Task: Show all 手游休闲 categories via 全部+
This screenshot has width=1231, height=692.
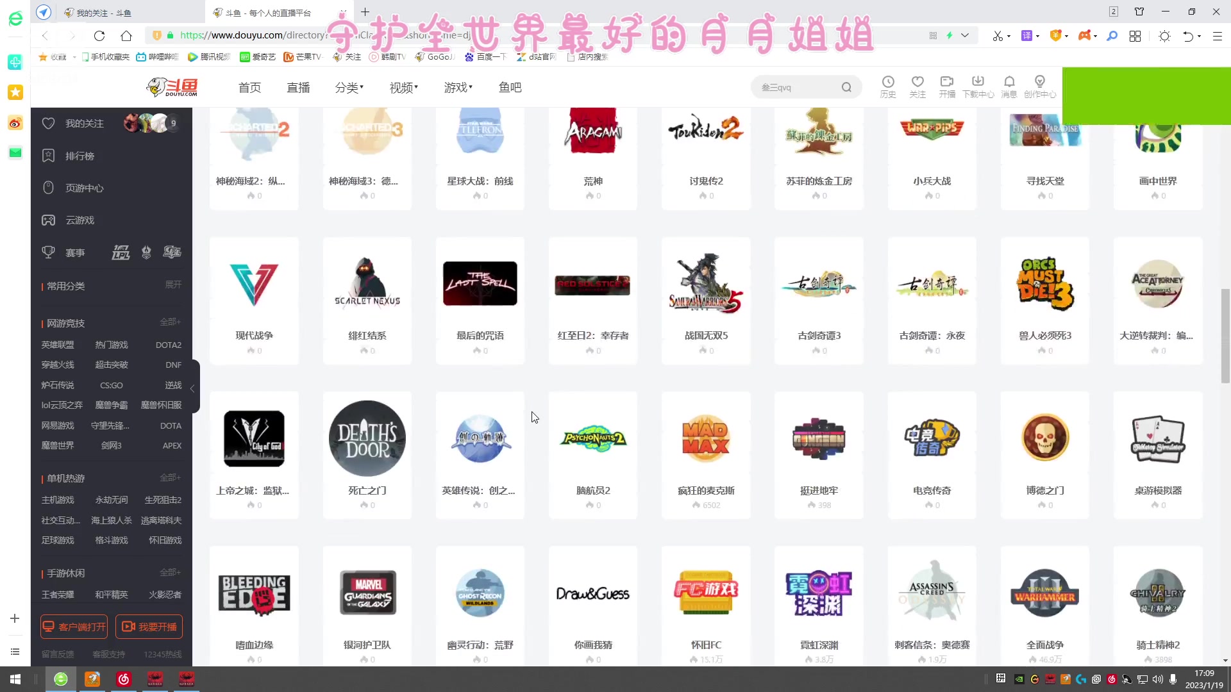Action: coord(171,572)
